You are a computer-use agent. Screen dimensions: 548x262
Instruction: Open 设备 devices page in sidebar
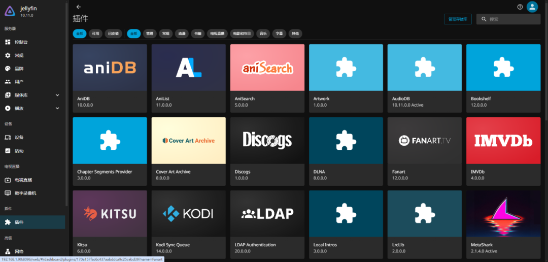click(32, 137)
